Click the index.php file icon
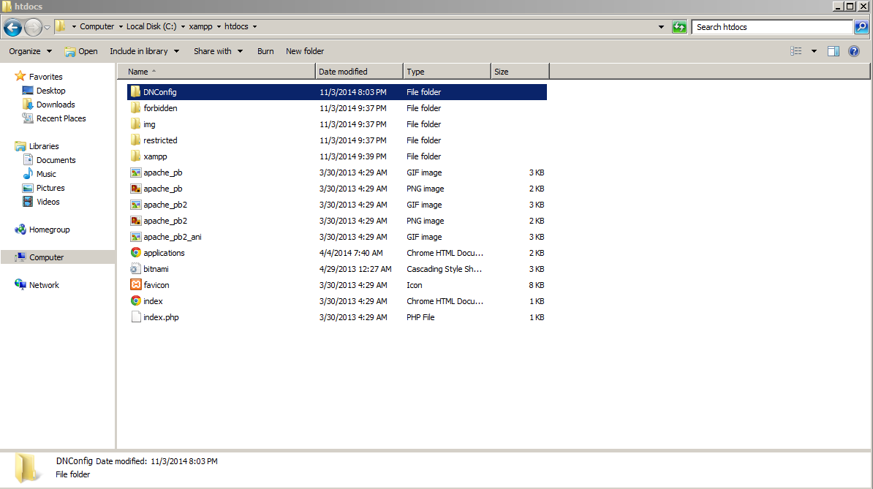This screenshot has width=873, height=489. click(135, 317)
